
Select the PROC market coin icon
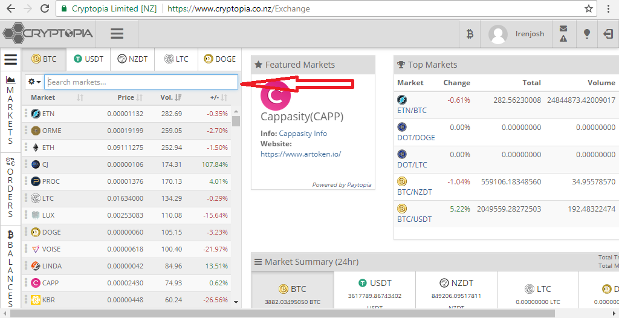(36, 181)
